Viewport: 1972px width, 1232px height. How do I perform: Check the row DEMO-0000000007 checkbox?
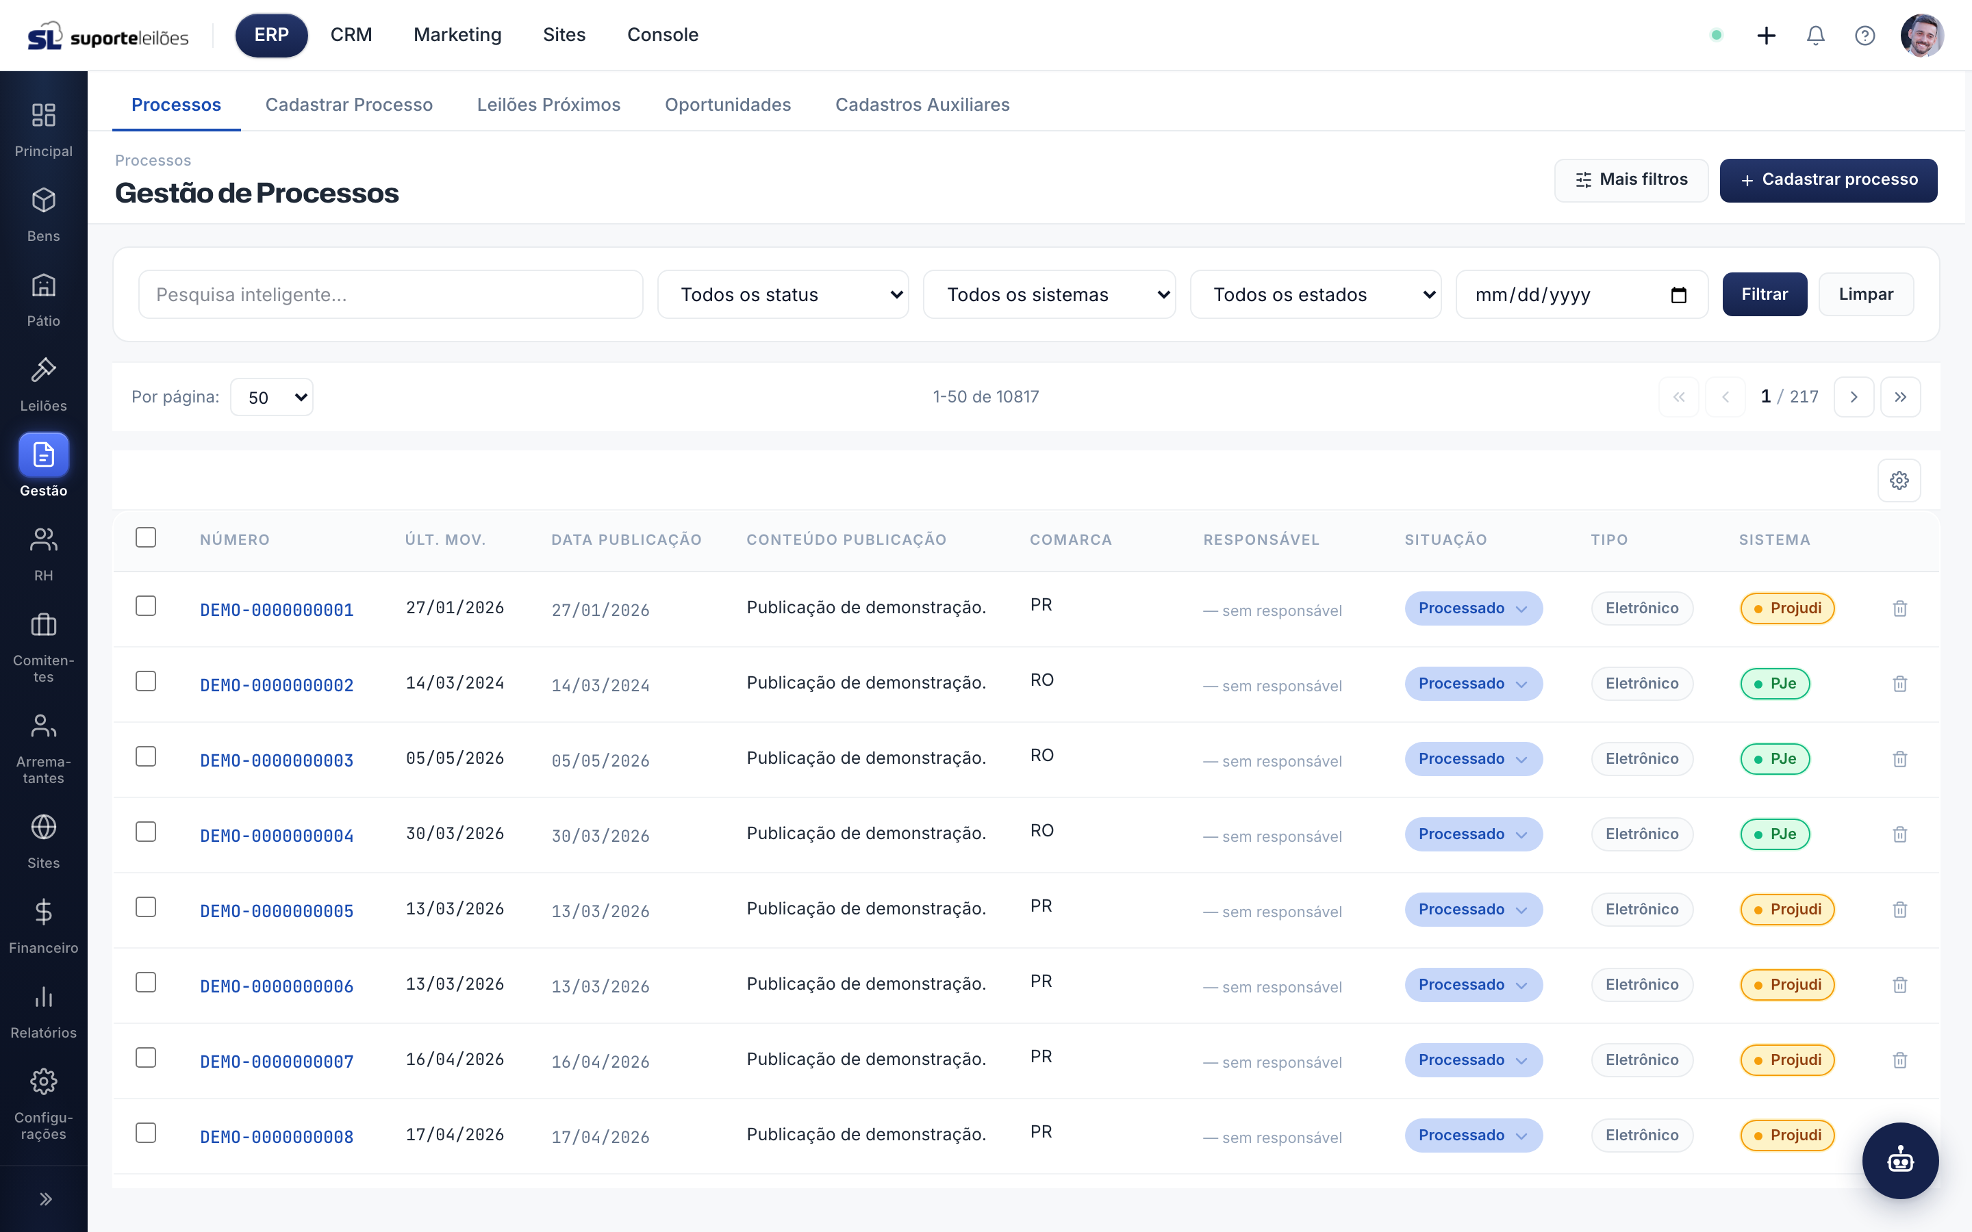[x=146, y=1057]
